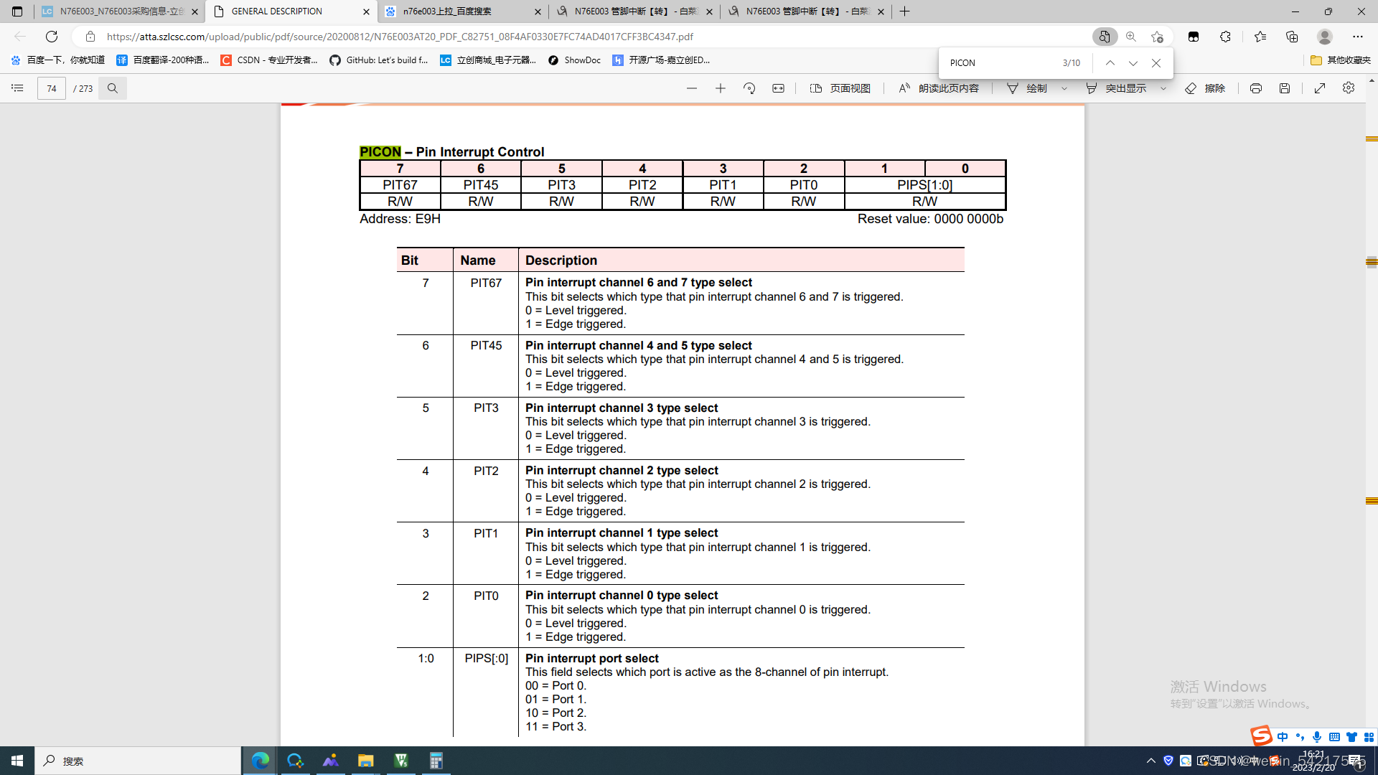Switch to the N76E003采购信息 tab
The width and height of the screenshot is (1378, 775).
tap(118, 11)
